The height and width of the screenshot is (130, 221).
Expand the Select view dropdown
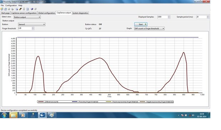click(27, 17)
